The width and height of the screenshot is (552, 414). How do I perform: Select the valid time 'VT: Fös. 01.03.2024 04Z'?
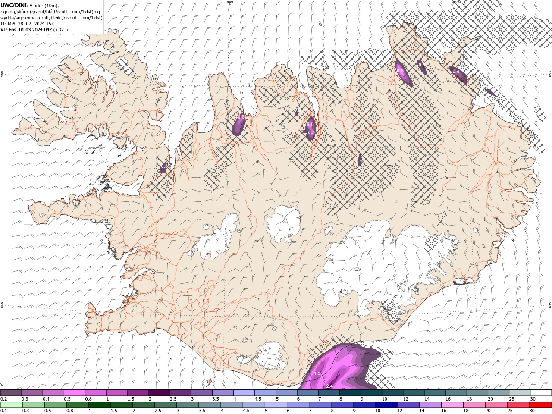click(27, 30)
